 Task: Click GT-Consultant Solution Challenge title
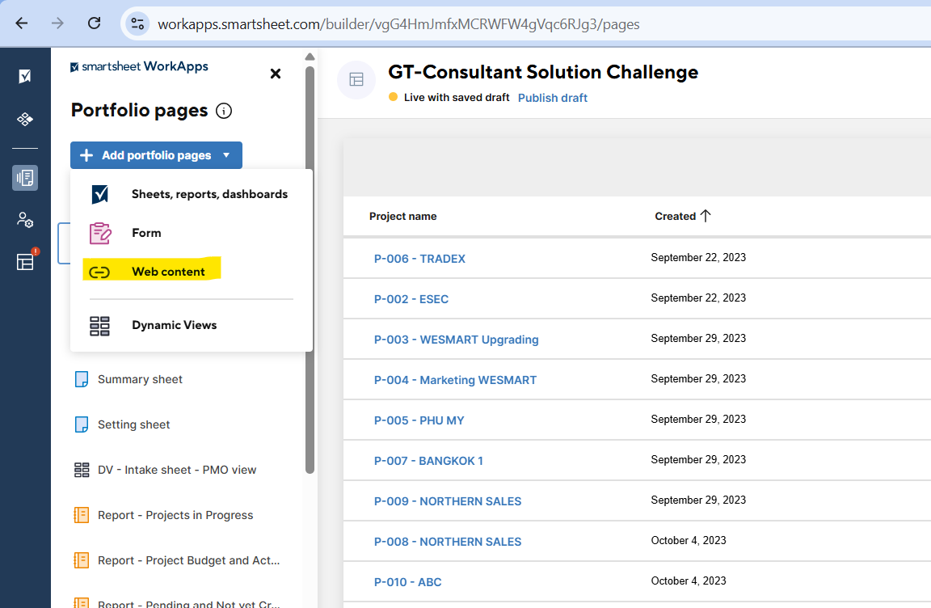pyautogui.click(x=543, y=73)
